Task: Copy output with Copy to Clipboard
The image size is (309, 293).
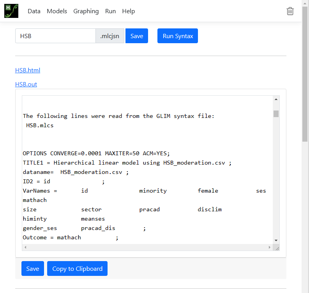Action: click(77, 268)
